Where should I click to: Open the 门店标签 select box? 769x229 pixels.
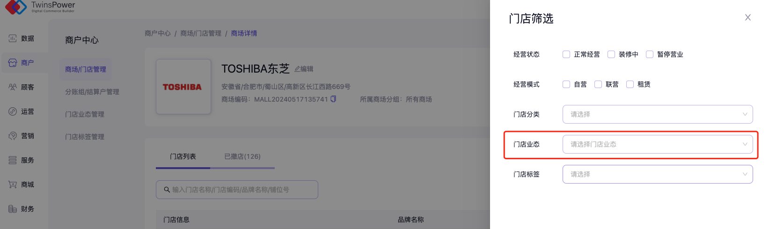[x=657, y=174]
